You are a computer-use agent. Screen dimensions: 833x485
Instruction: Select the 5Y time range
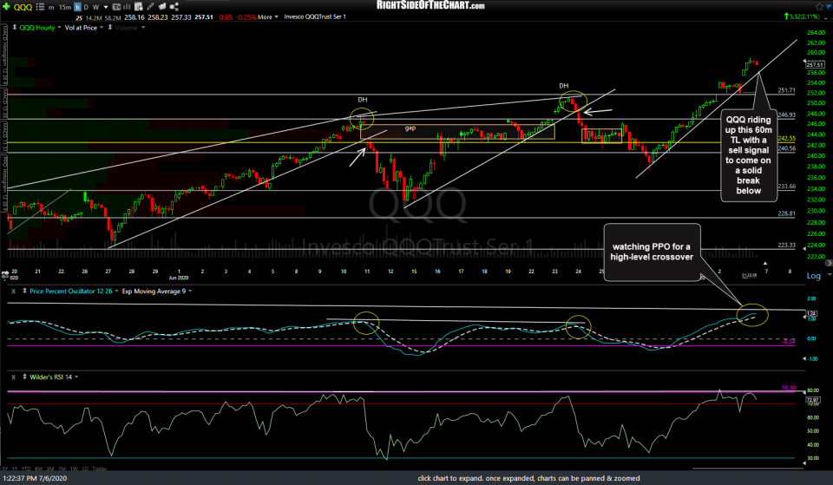5,469
